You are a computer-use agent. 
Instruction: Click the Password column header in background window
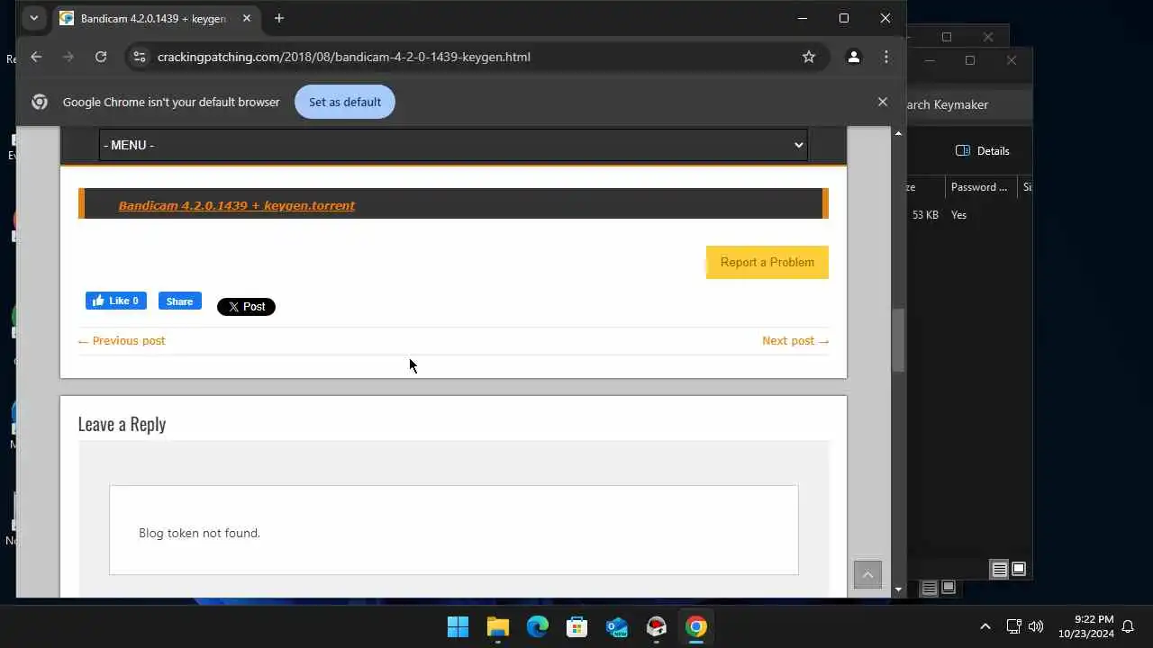click(x=980, y=187)
